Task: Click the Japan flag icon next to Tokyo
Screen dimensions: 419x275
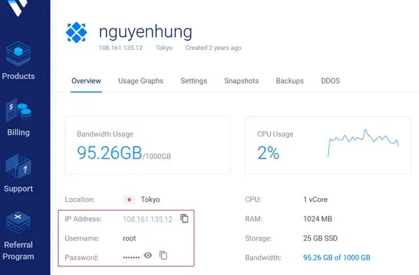Action: [129, 199]
